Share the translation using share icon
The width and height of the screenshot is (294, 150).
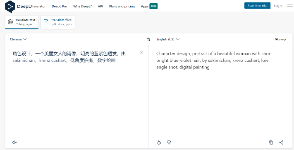click(x=281, y=142)
